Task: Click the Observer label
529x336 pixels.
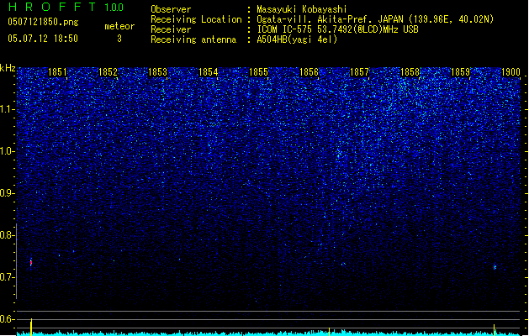Action: (171, 9)
